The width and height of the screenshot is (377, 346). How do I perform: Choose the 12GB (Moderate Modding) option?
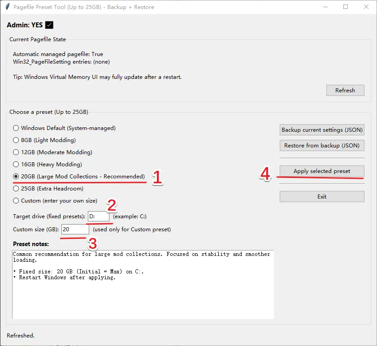click(52, 152)
